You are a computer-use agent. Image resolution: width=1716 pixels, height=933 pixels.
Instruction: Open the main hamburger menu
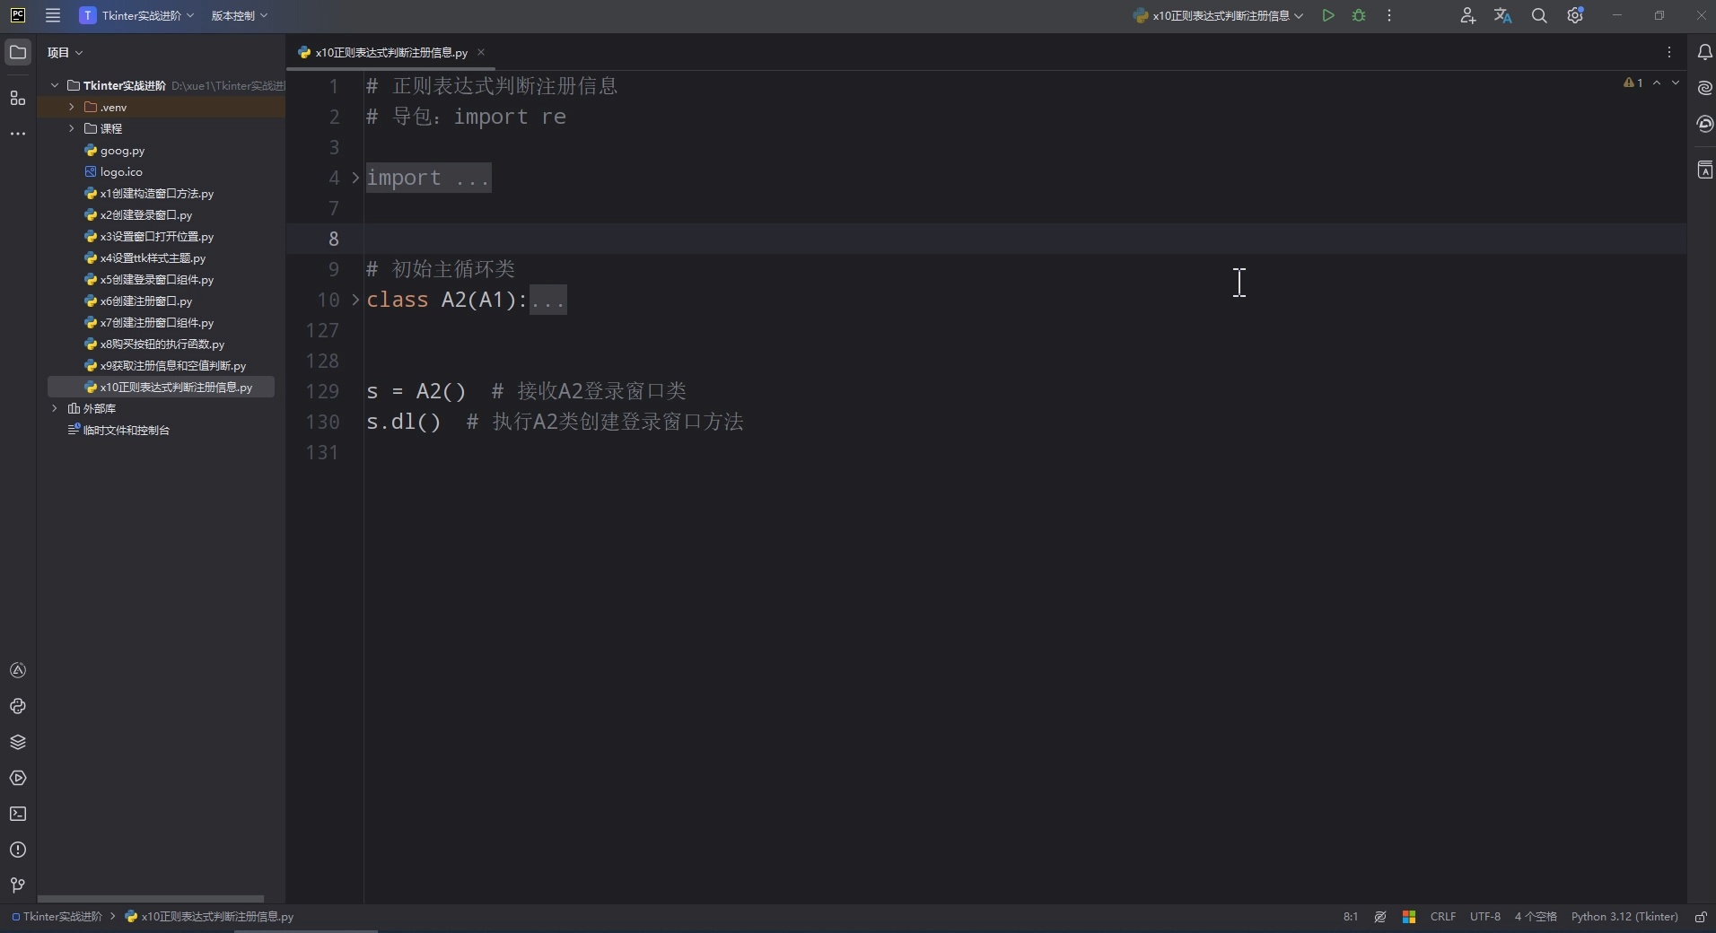click(53, 15)
